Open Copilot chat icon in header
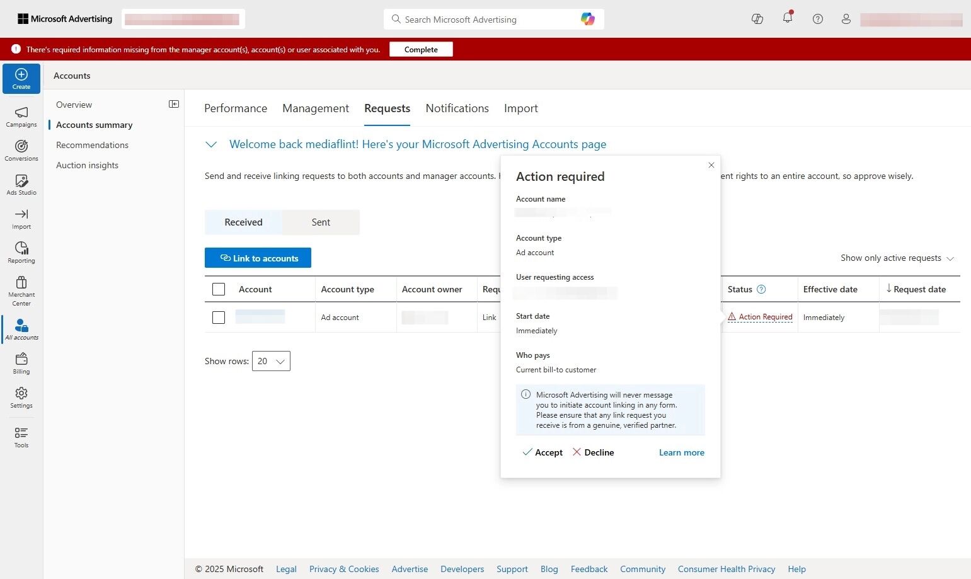 pyautogui.click(x=757, y=19)
